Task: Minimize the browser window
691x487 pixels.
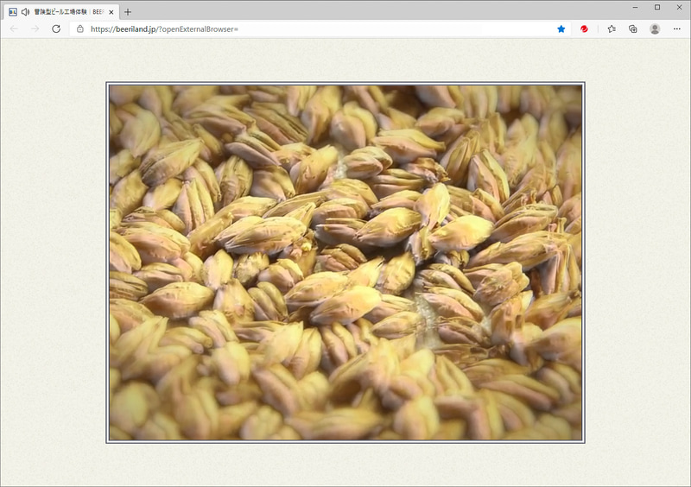Action: [x=635, y=7]
